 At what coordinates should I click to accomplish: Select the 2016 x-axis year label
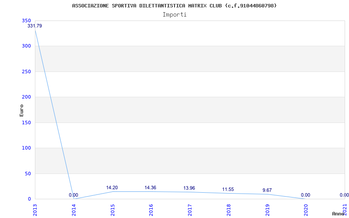151,210
